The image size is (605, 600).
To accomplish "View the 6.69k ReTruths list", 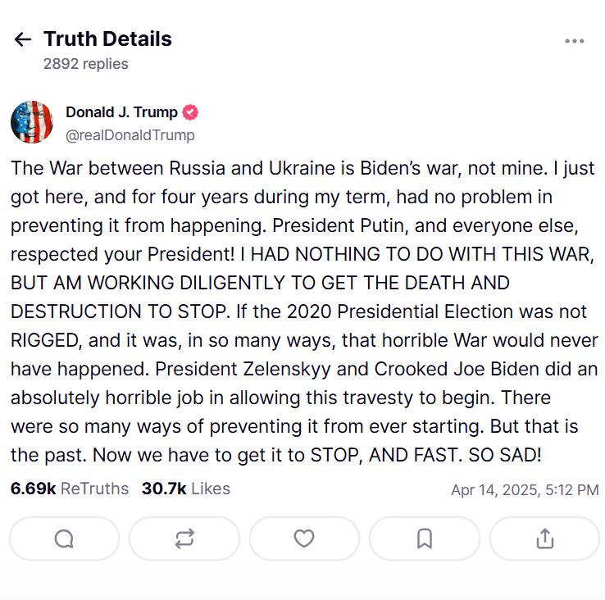I will 70,489.
